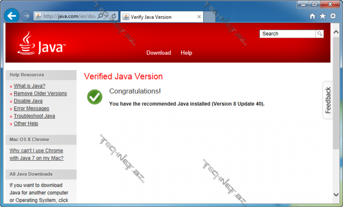Click the site Search text field
343x207 pixels.
[287, 34]
